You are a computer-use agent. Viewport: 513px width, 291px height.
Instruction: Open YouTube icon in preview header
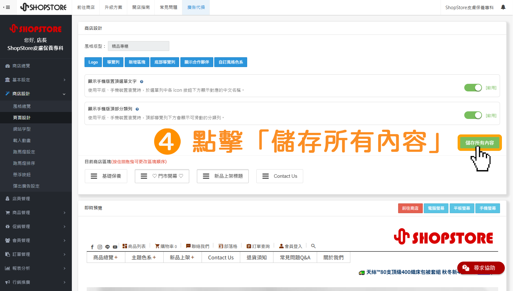(x=115, y=247)
